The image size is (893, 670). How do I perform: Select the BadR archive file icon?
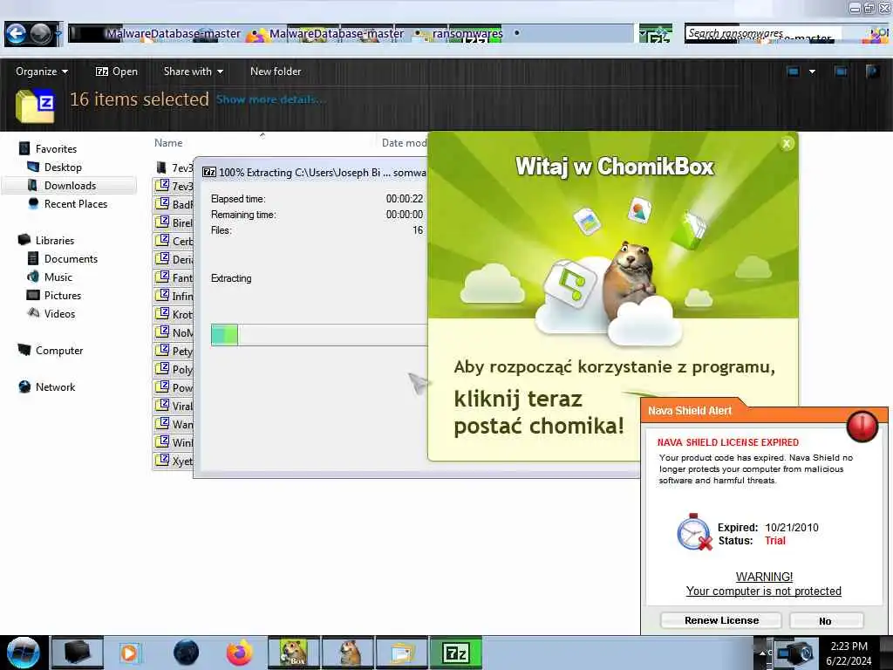(x=162, y=204)
